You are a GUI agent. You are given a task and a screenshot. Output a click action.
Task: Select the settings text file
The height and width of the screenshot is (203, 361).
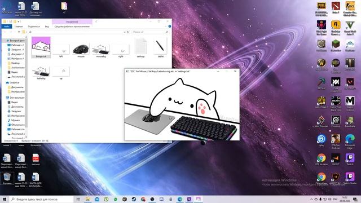[140, 47]
